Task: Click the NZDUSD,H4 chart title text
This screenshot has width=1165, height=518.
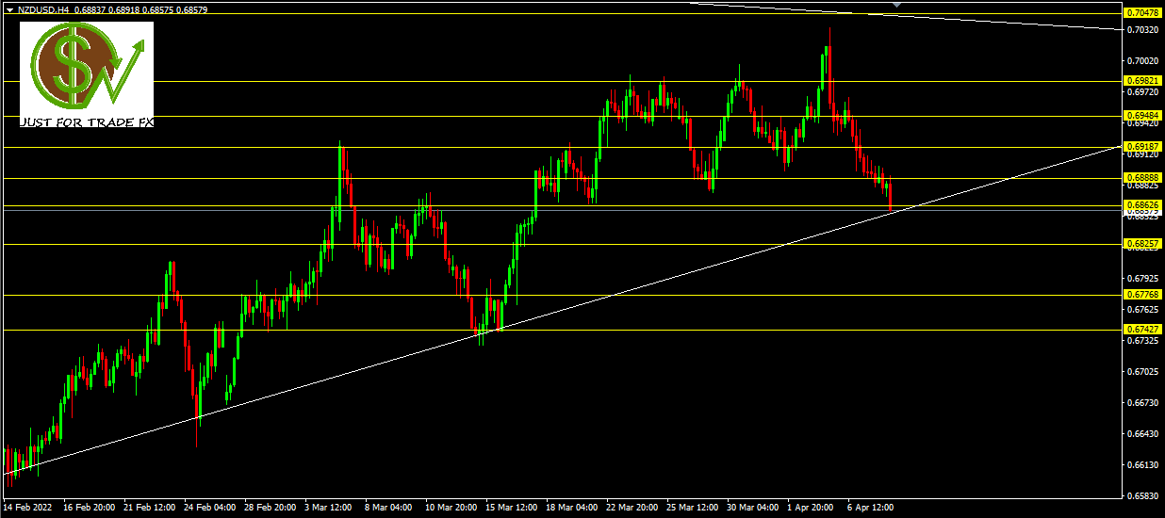Action: point(43,8)
